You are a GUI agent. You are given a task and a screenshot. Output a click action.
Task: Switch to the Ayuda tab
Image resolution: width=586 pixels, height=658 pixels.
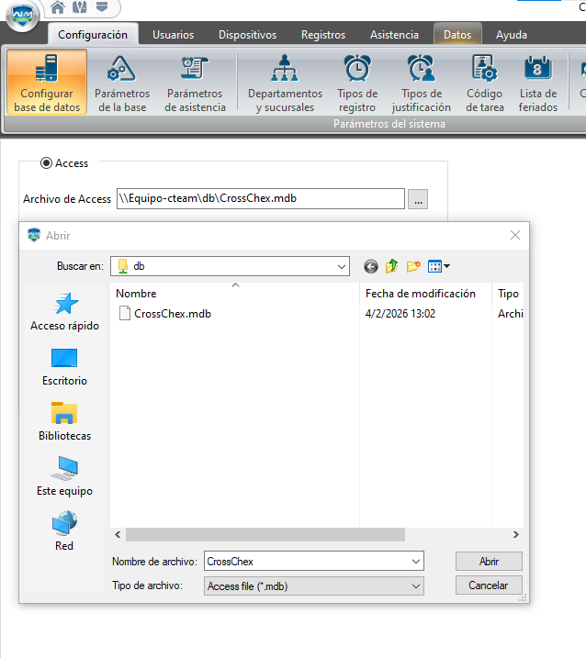click(x=512, y=34)
